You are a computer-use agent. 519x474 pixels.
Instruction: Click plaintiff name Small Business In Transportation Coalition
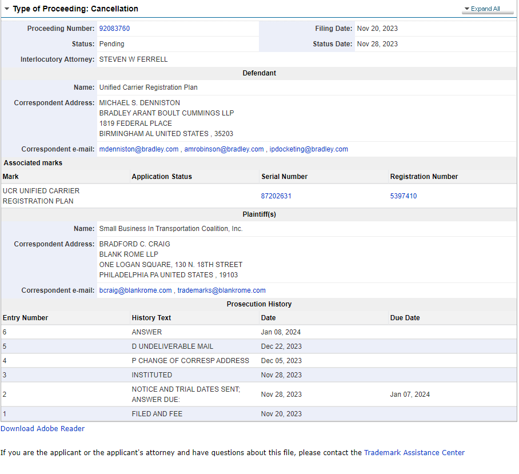click(x=171, y=229)
